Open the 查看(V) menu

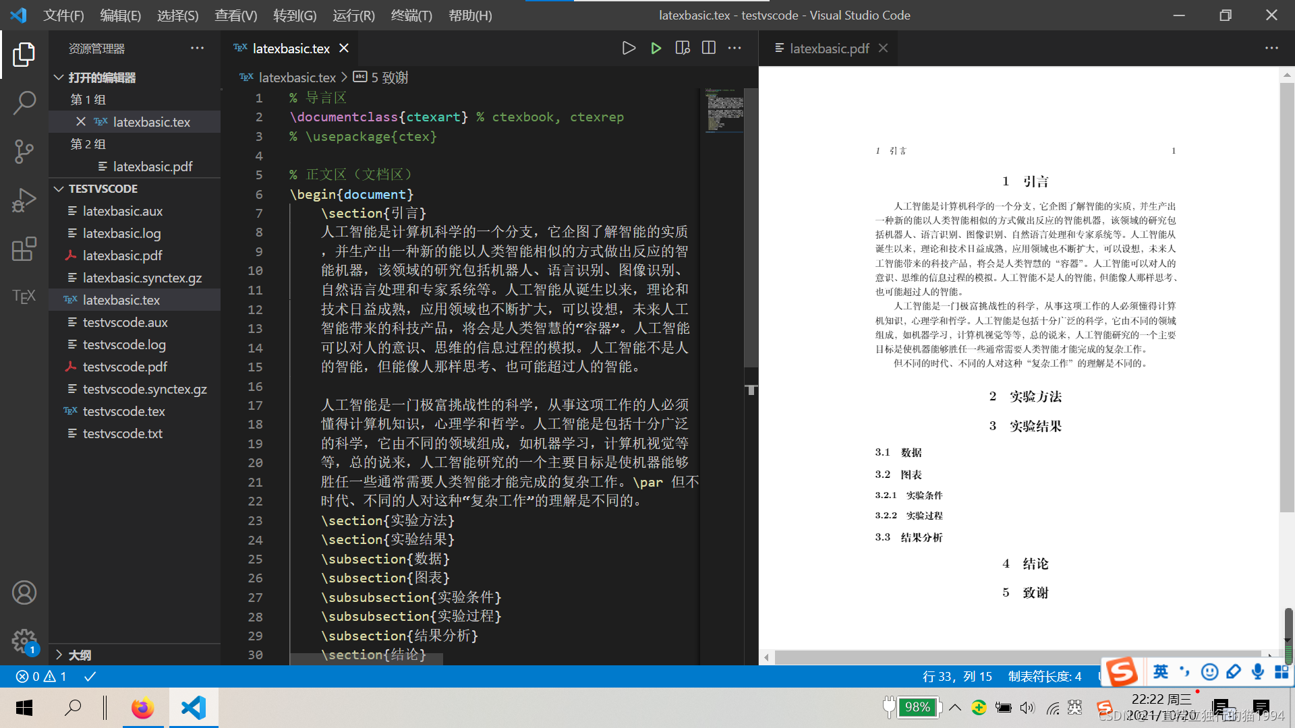click(236, 16)
